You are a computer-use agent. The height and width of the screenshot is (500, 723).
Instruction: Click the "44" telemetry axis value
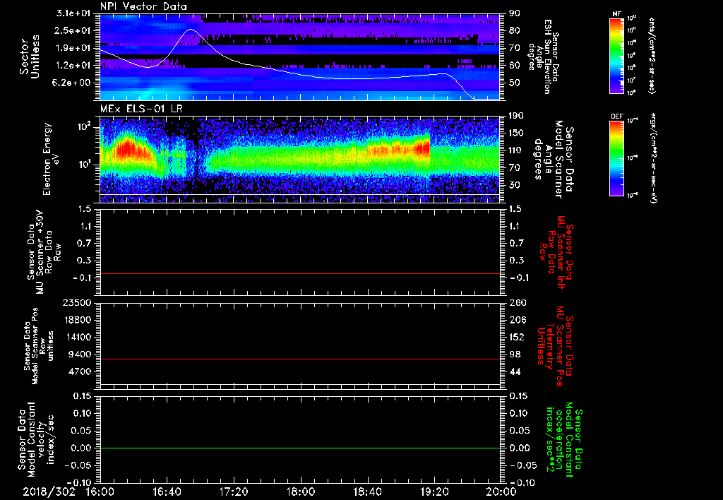pyautogui.click(x=515, y=371)
